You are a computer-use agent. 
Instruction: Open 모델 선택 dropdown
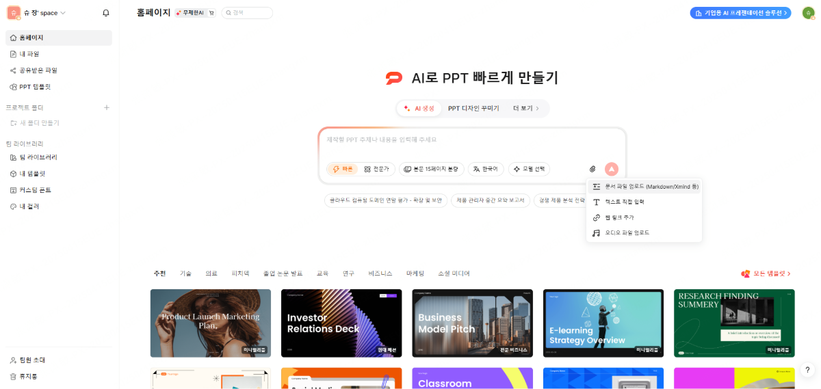coord(530,169)
